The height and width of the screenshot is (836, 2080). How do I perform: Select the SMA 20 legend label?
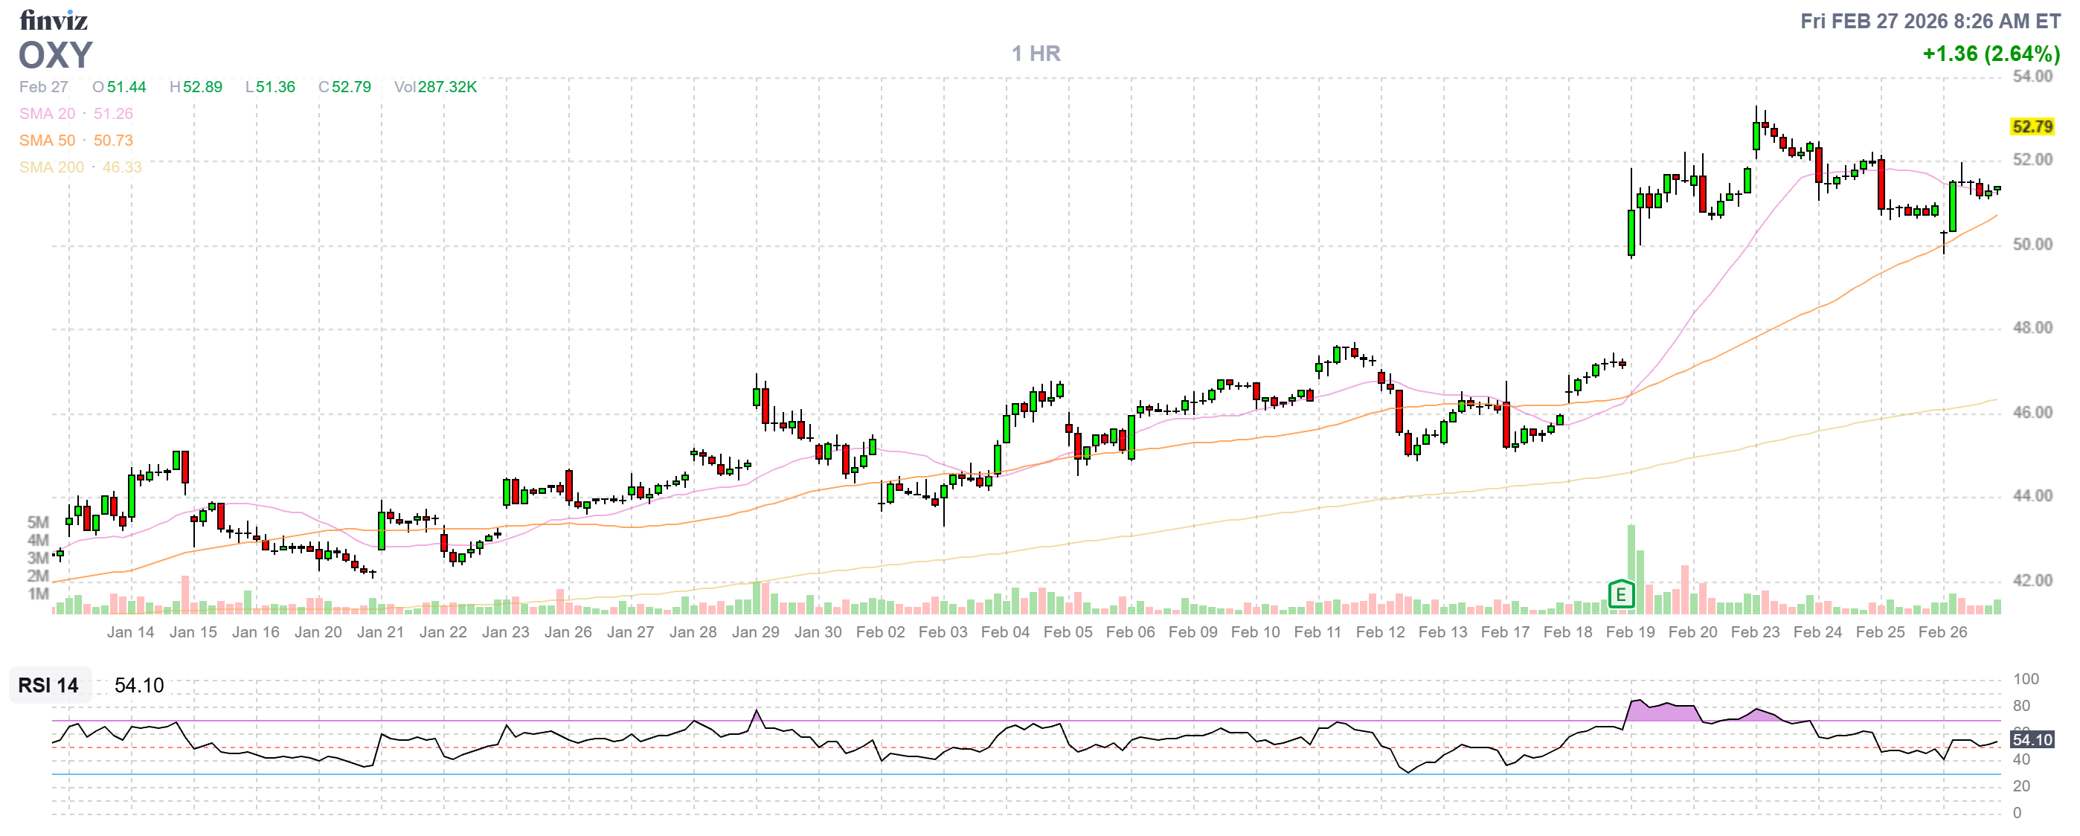pos(47,114)
